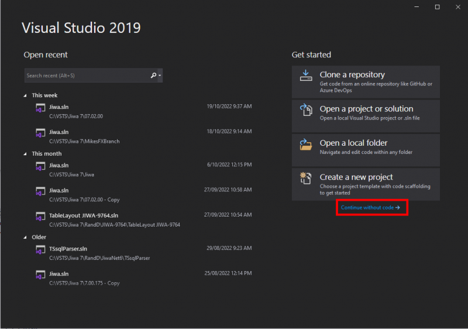Screen dimensions: 468x329
Task: Collapse the This month group
Action: [25, 154]
